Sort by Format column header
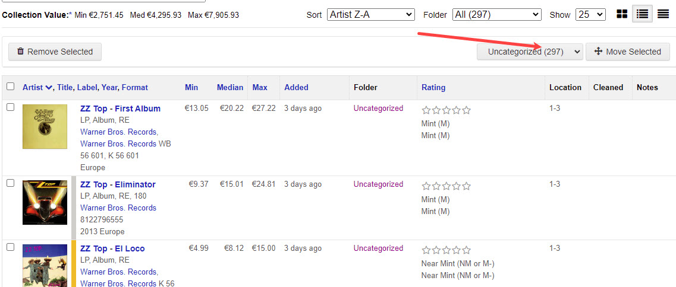Image resolution: width=676 pixels, height=287 pixels. coord(134,87)
